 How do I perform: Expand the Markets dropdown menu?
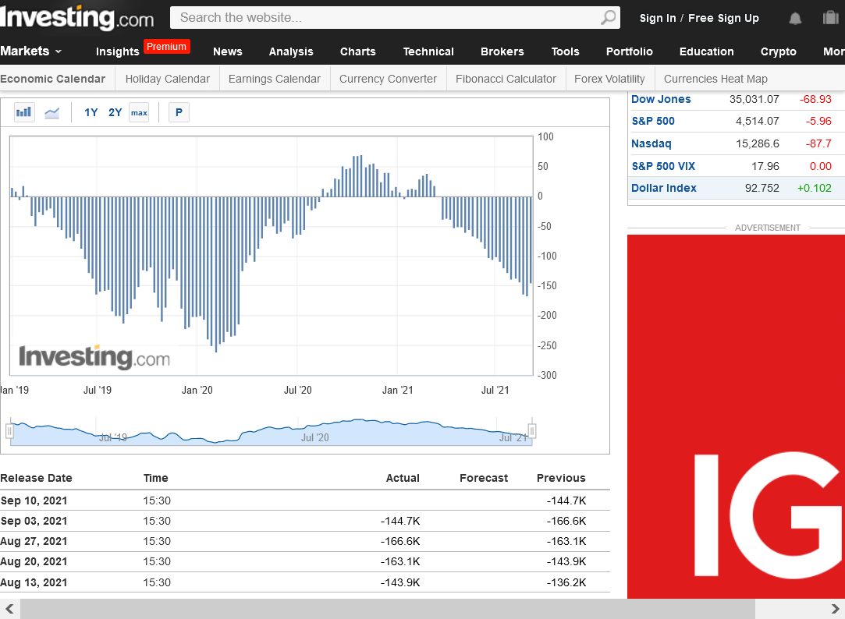31,51
